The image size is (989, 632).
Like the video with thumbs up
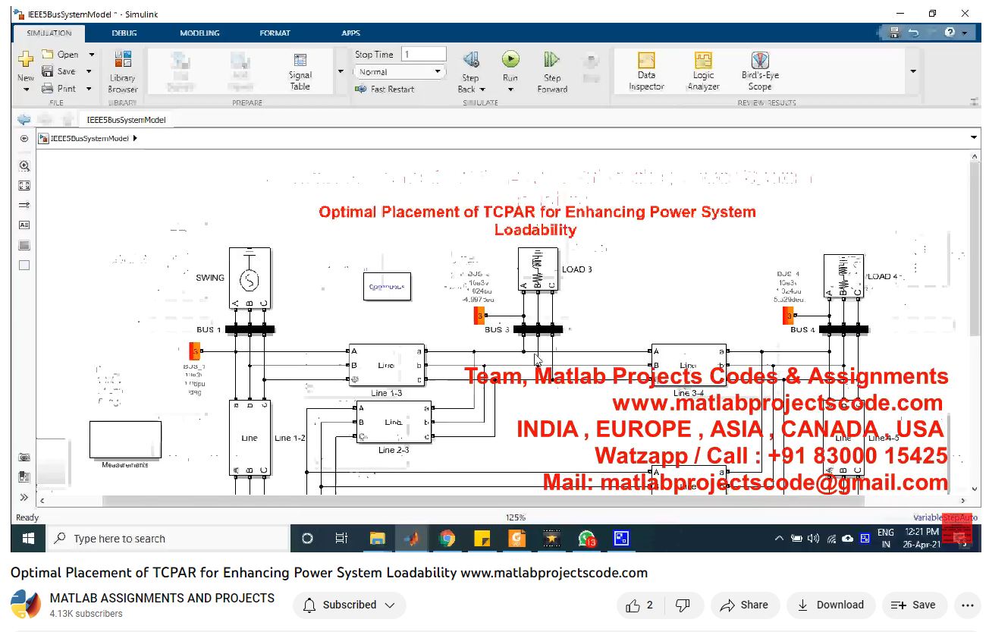pos(639,605)
